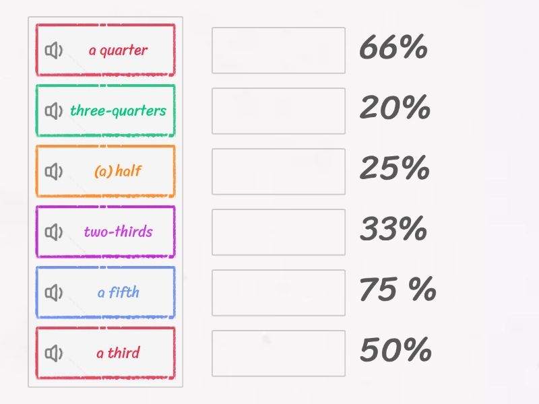Image resolution: width=539 pixels, height=404 pixels.
Task: Click speaker icon on '(a) half' card
Action: point(53,172)
